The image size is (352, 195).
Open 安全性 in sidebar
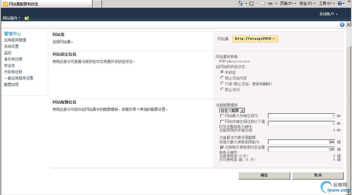[x=9, y=66]
